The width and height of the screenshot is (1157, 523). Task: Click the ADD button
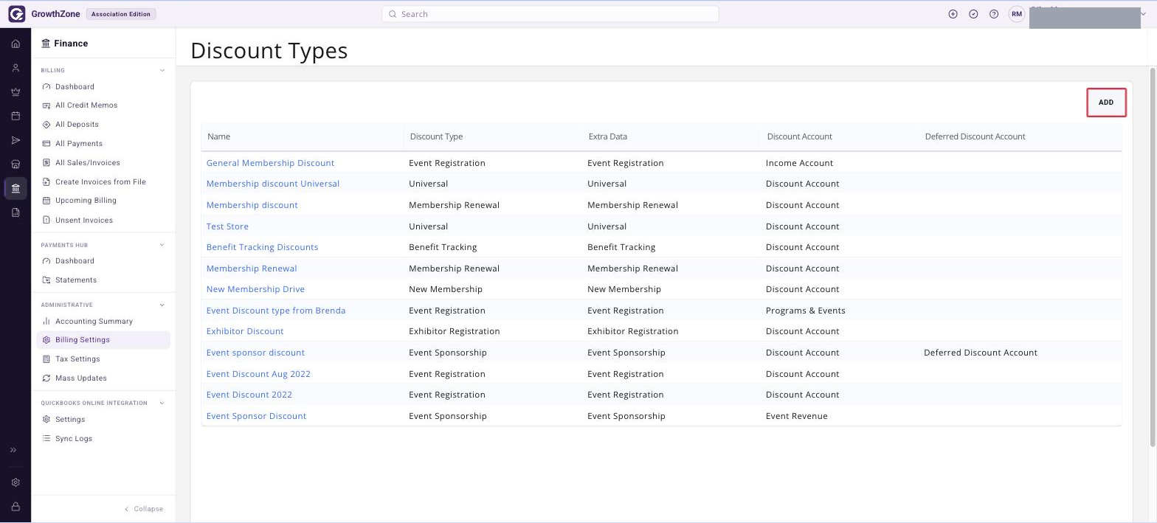click(1106, 103)
